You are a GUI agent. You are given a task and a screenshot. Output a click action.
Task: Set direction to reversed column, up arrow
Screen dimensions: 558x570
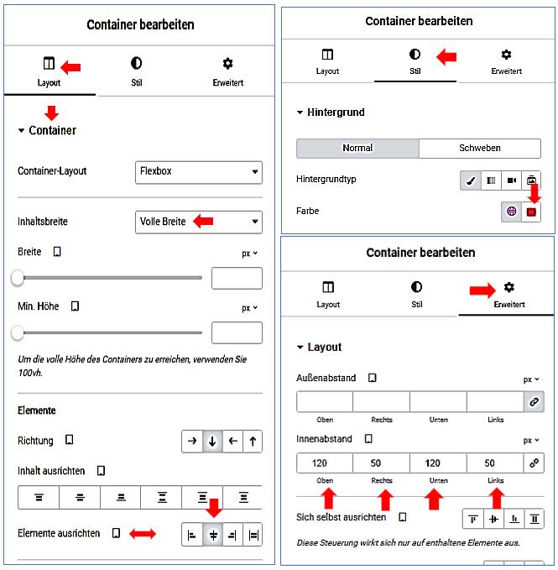[x=252, y=442]
